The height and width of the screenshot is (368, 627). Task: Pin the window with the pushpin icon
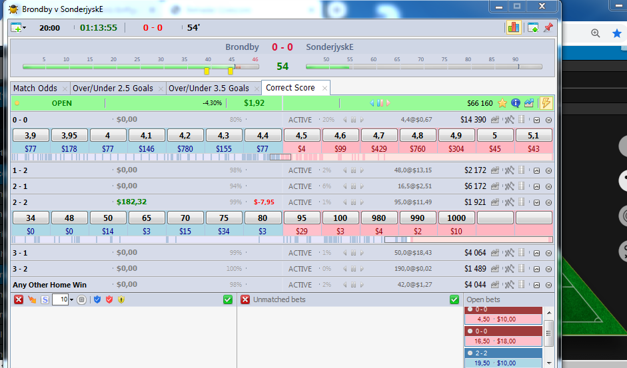(x=548, y=27)
